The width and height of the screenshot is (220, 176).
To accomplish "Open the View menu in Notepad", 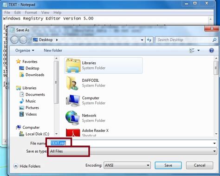I will (x=45, y=13).
